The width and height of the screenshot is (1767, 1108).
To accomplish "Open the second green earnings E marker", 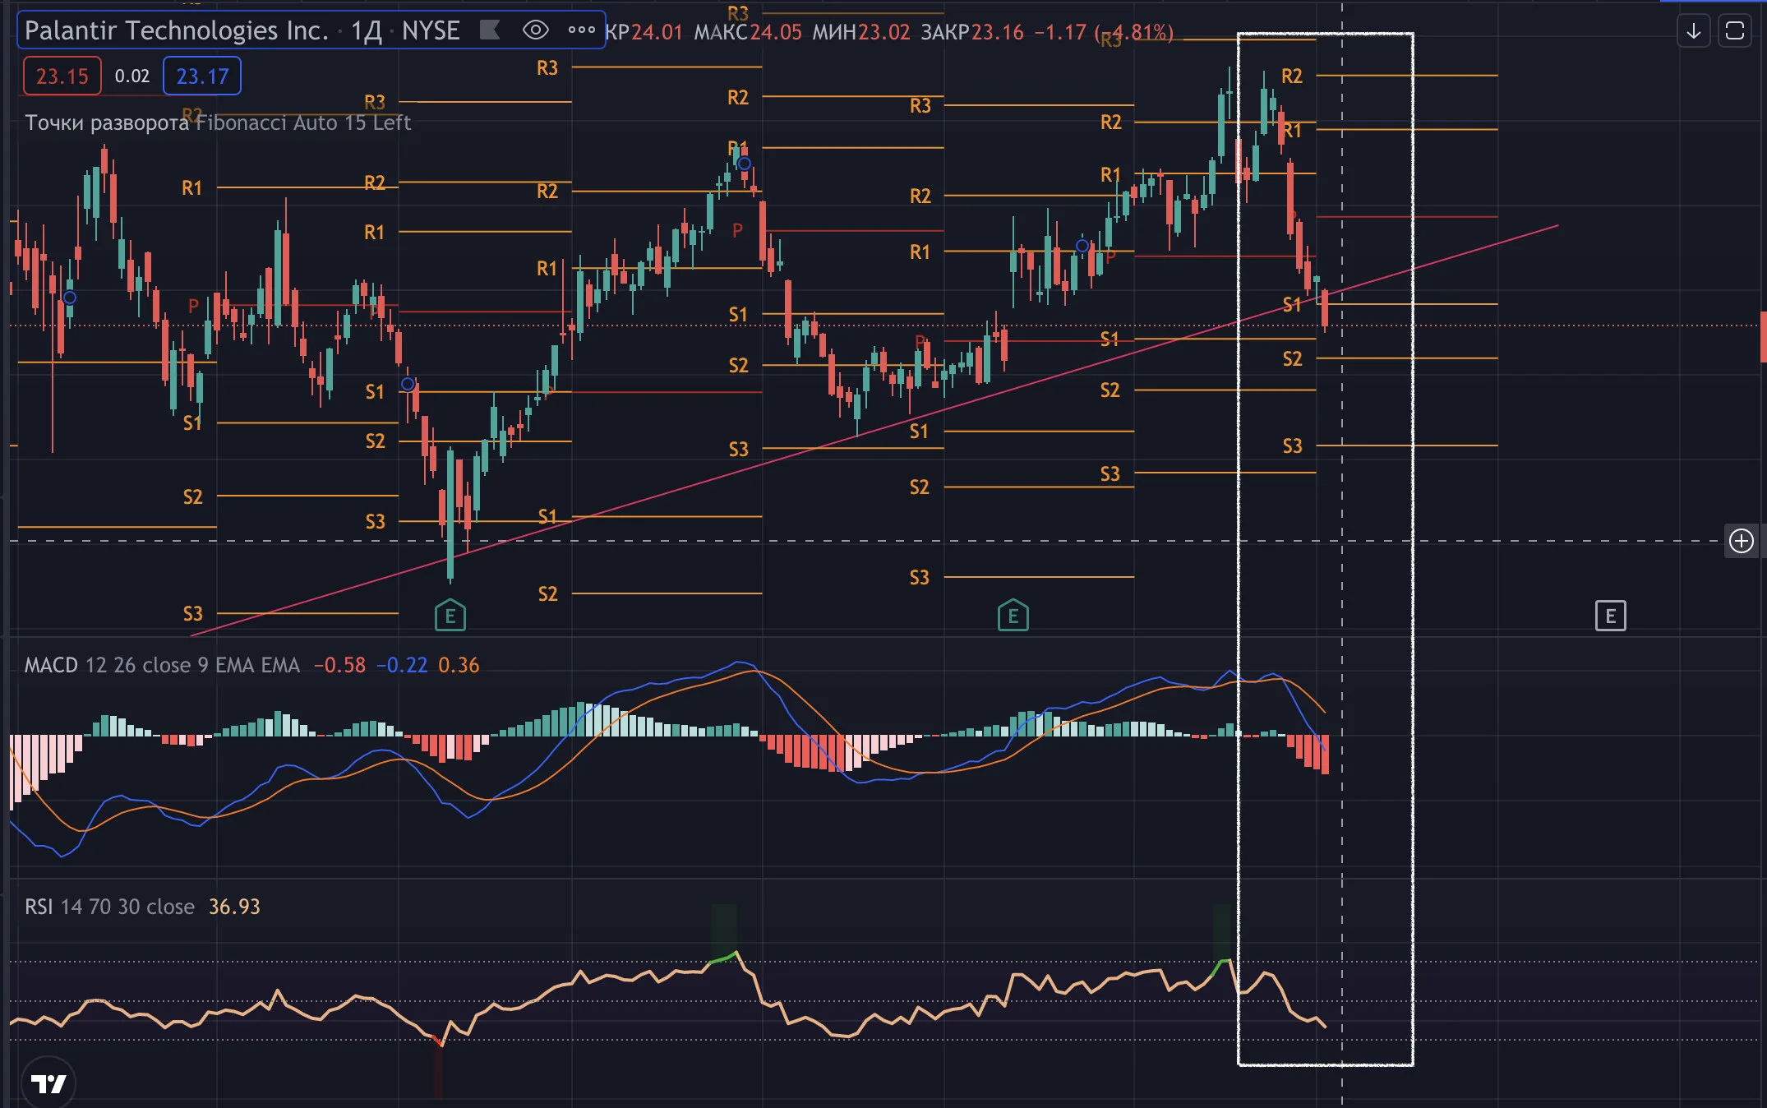I will coord(1013,616).
